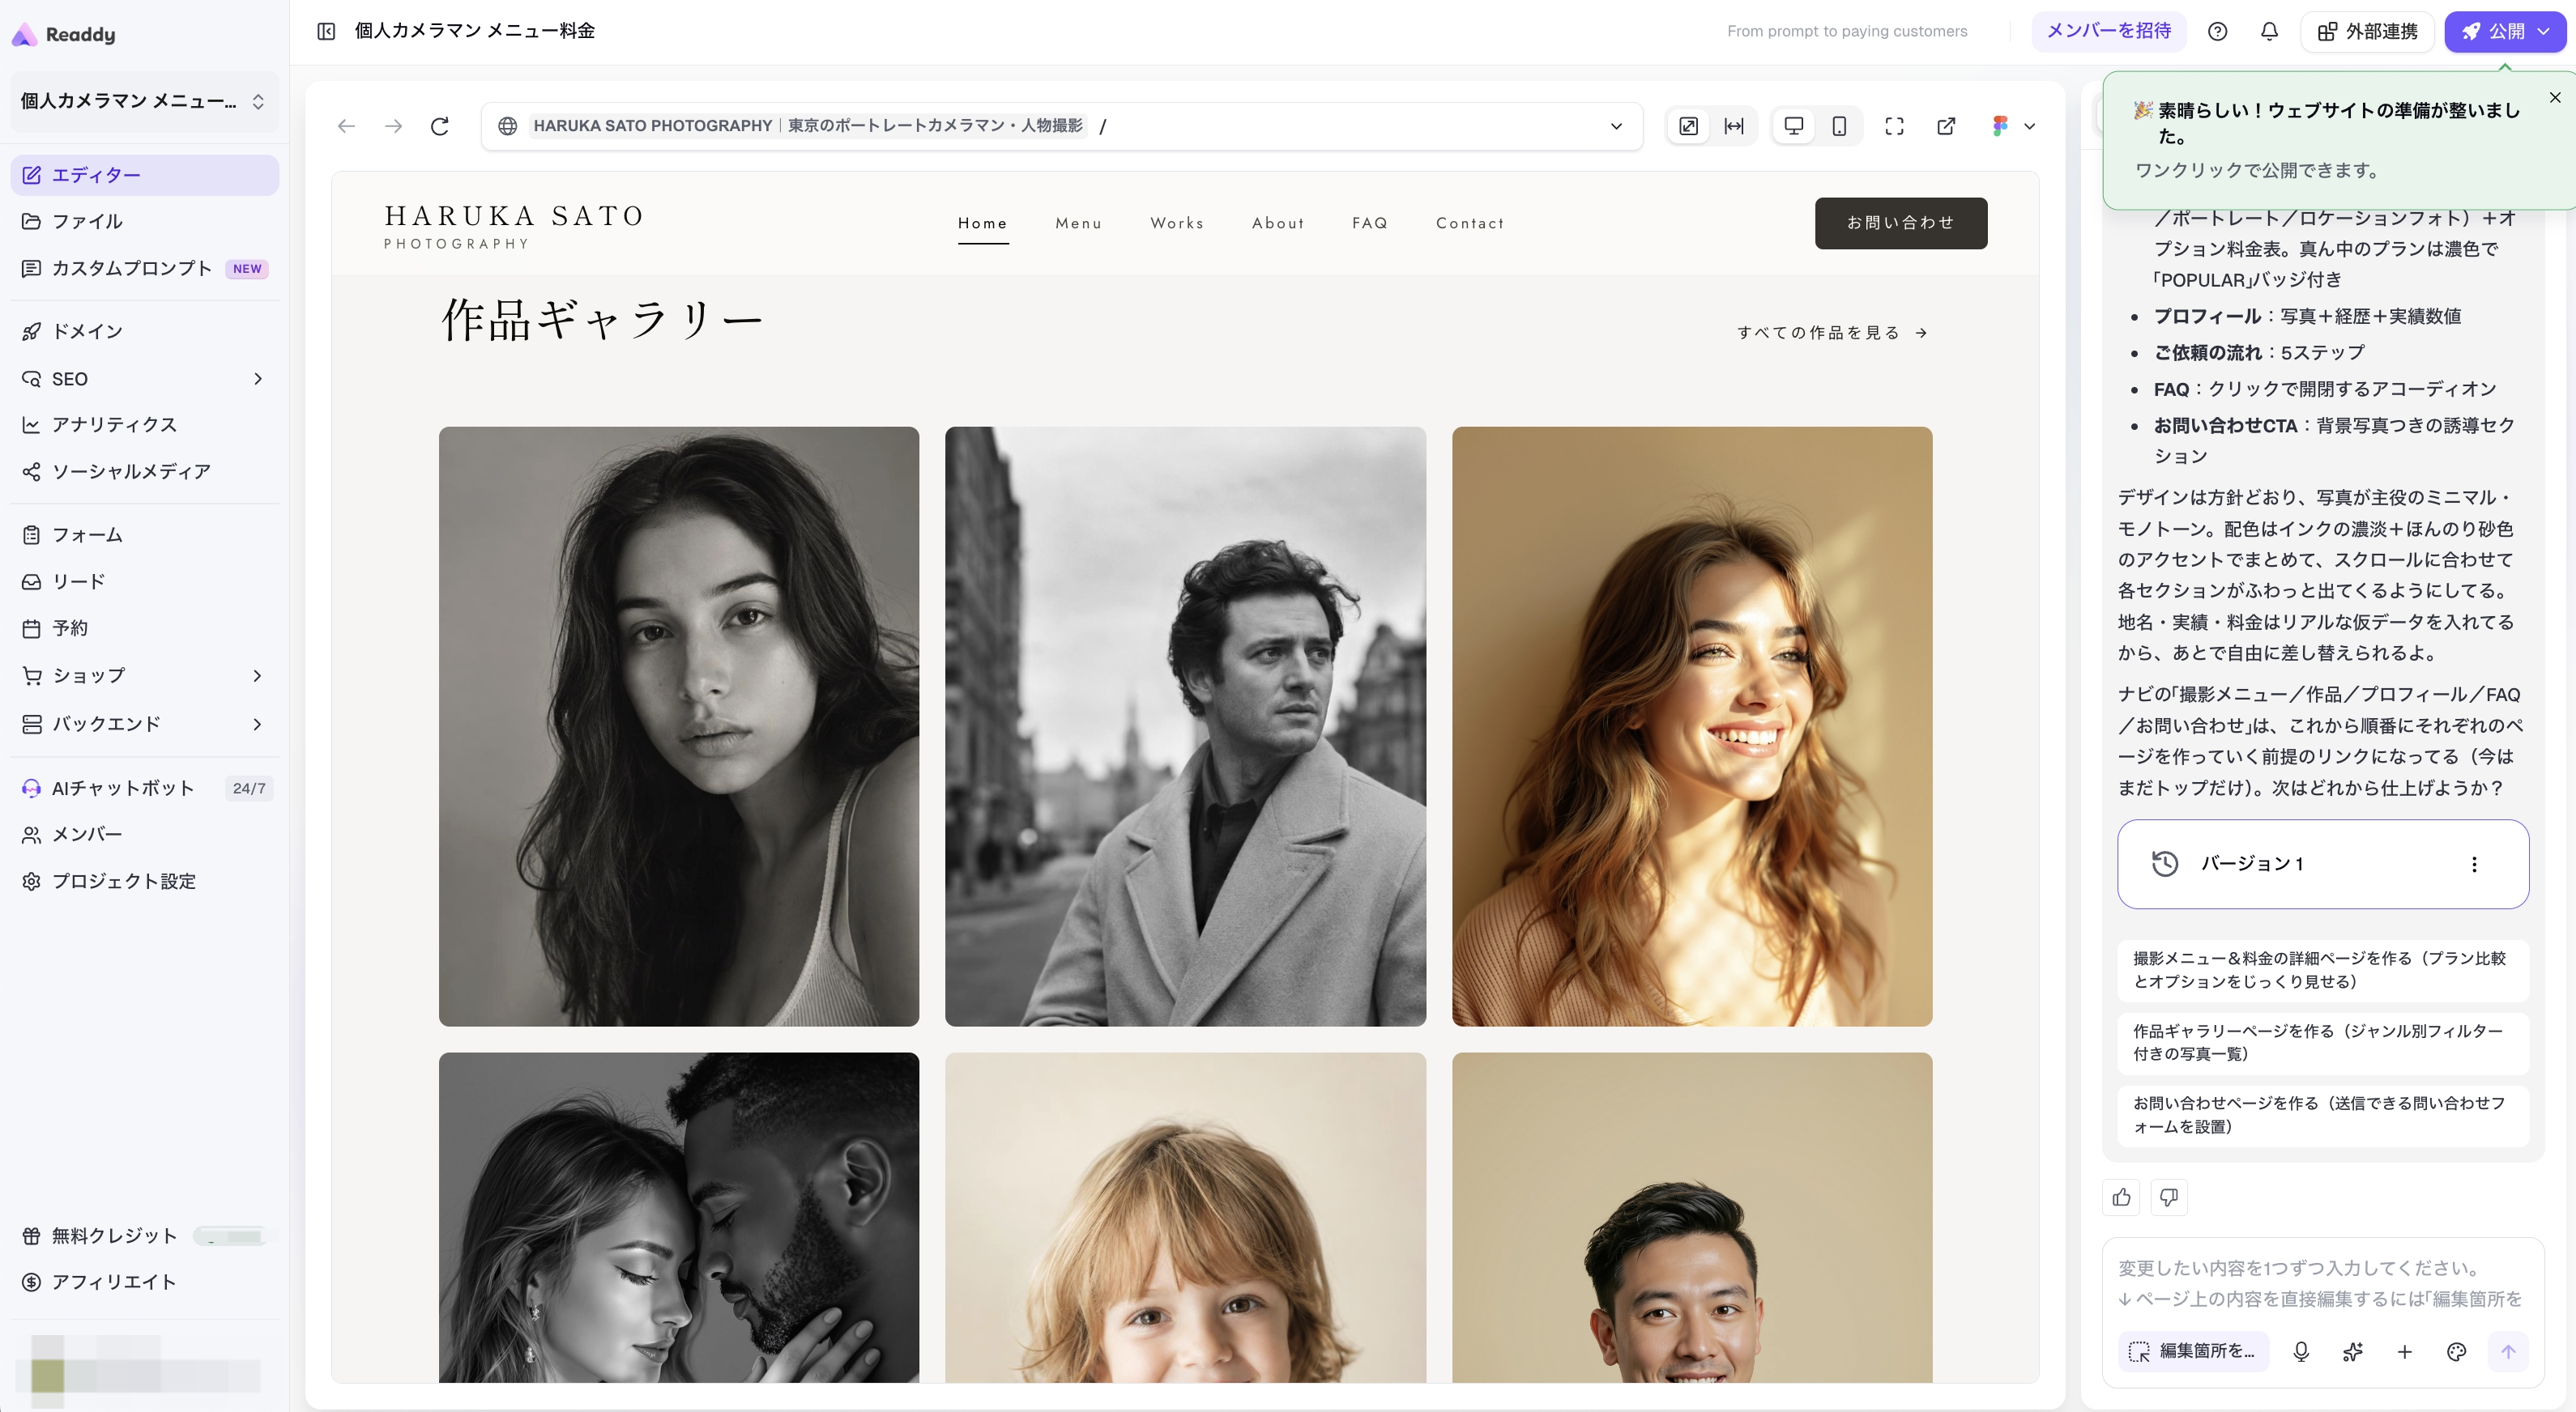The height and width of the screenshot is (1412, 2576).
Task: Open the project switcher dropdown
Action: [144, 101]
